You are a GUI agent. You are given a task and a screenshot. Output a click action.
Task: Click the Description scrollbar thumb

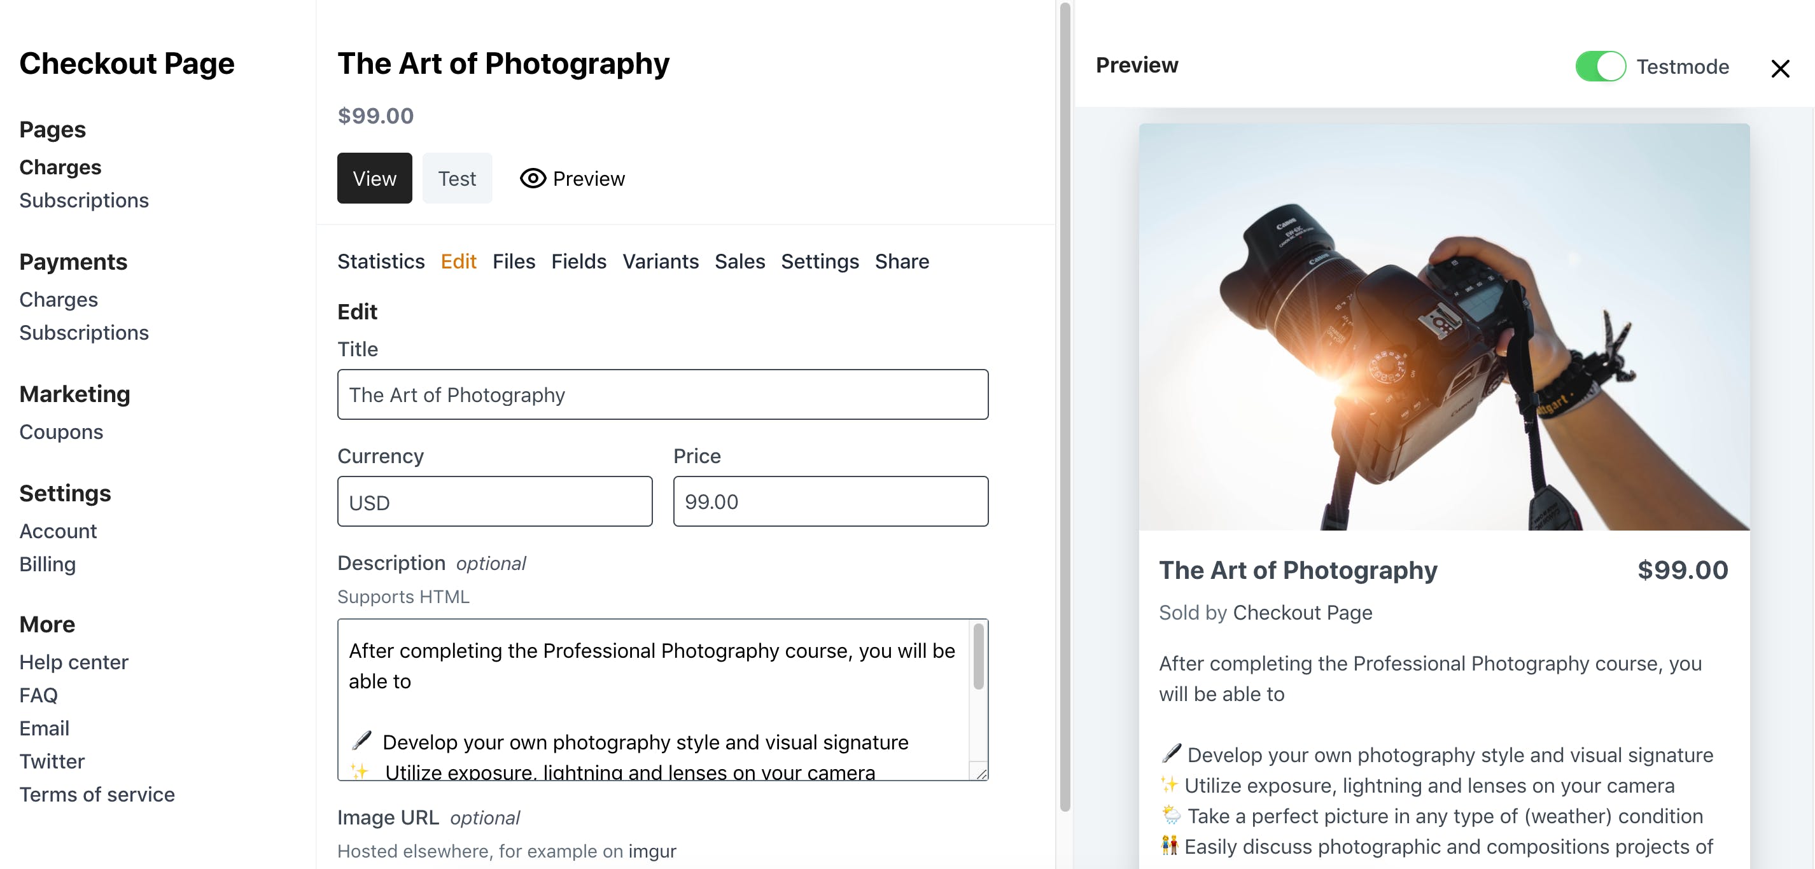click(979, 657)
